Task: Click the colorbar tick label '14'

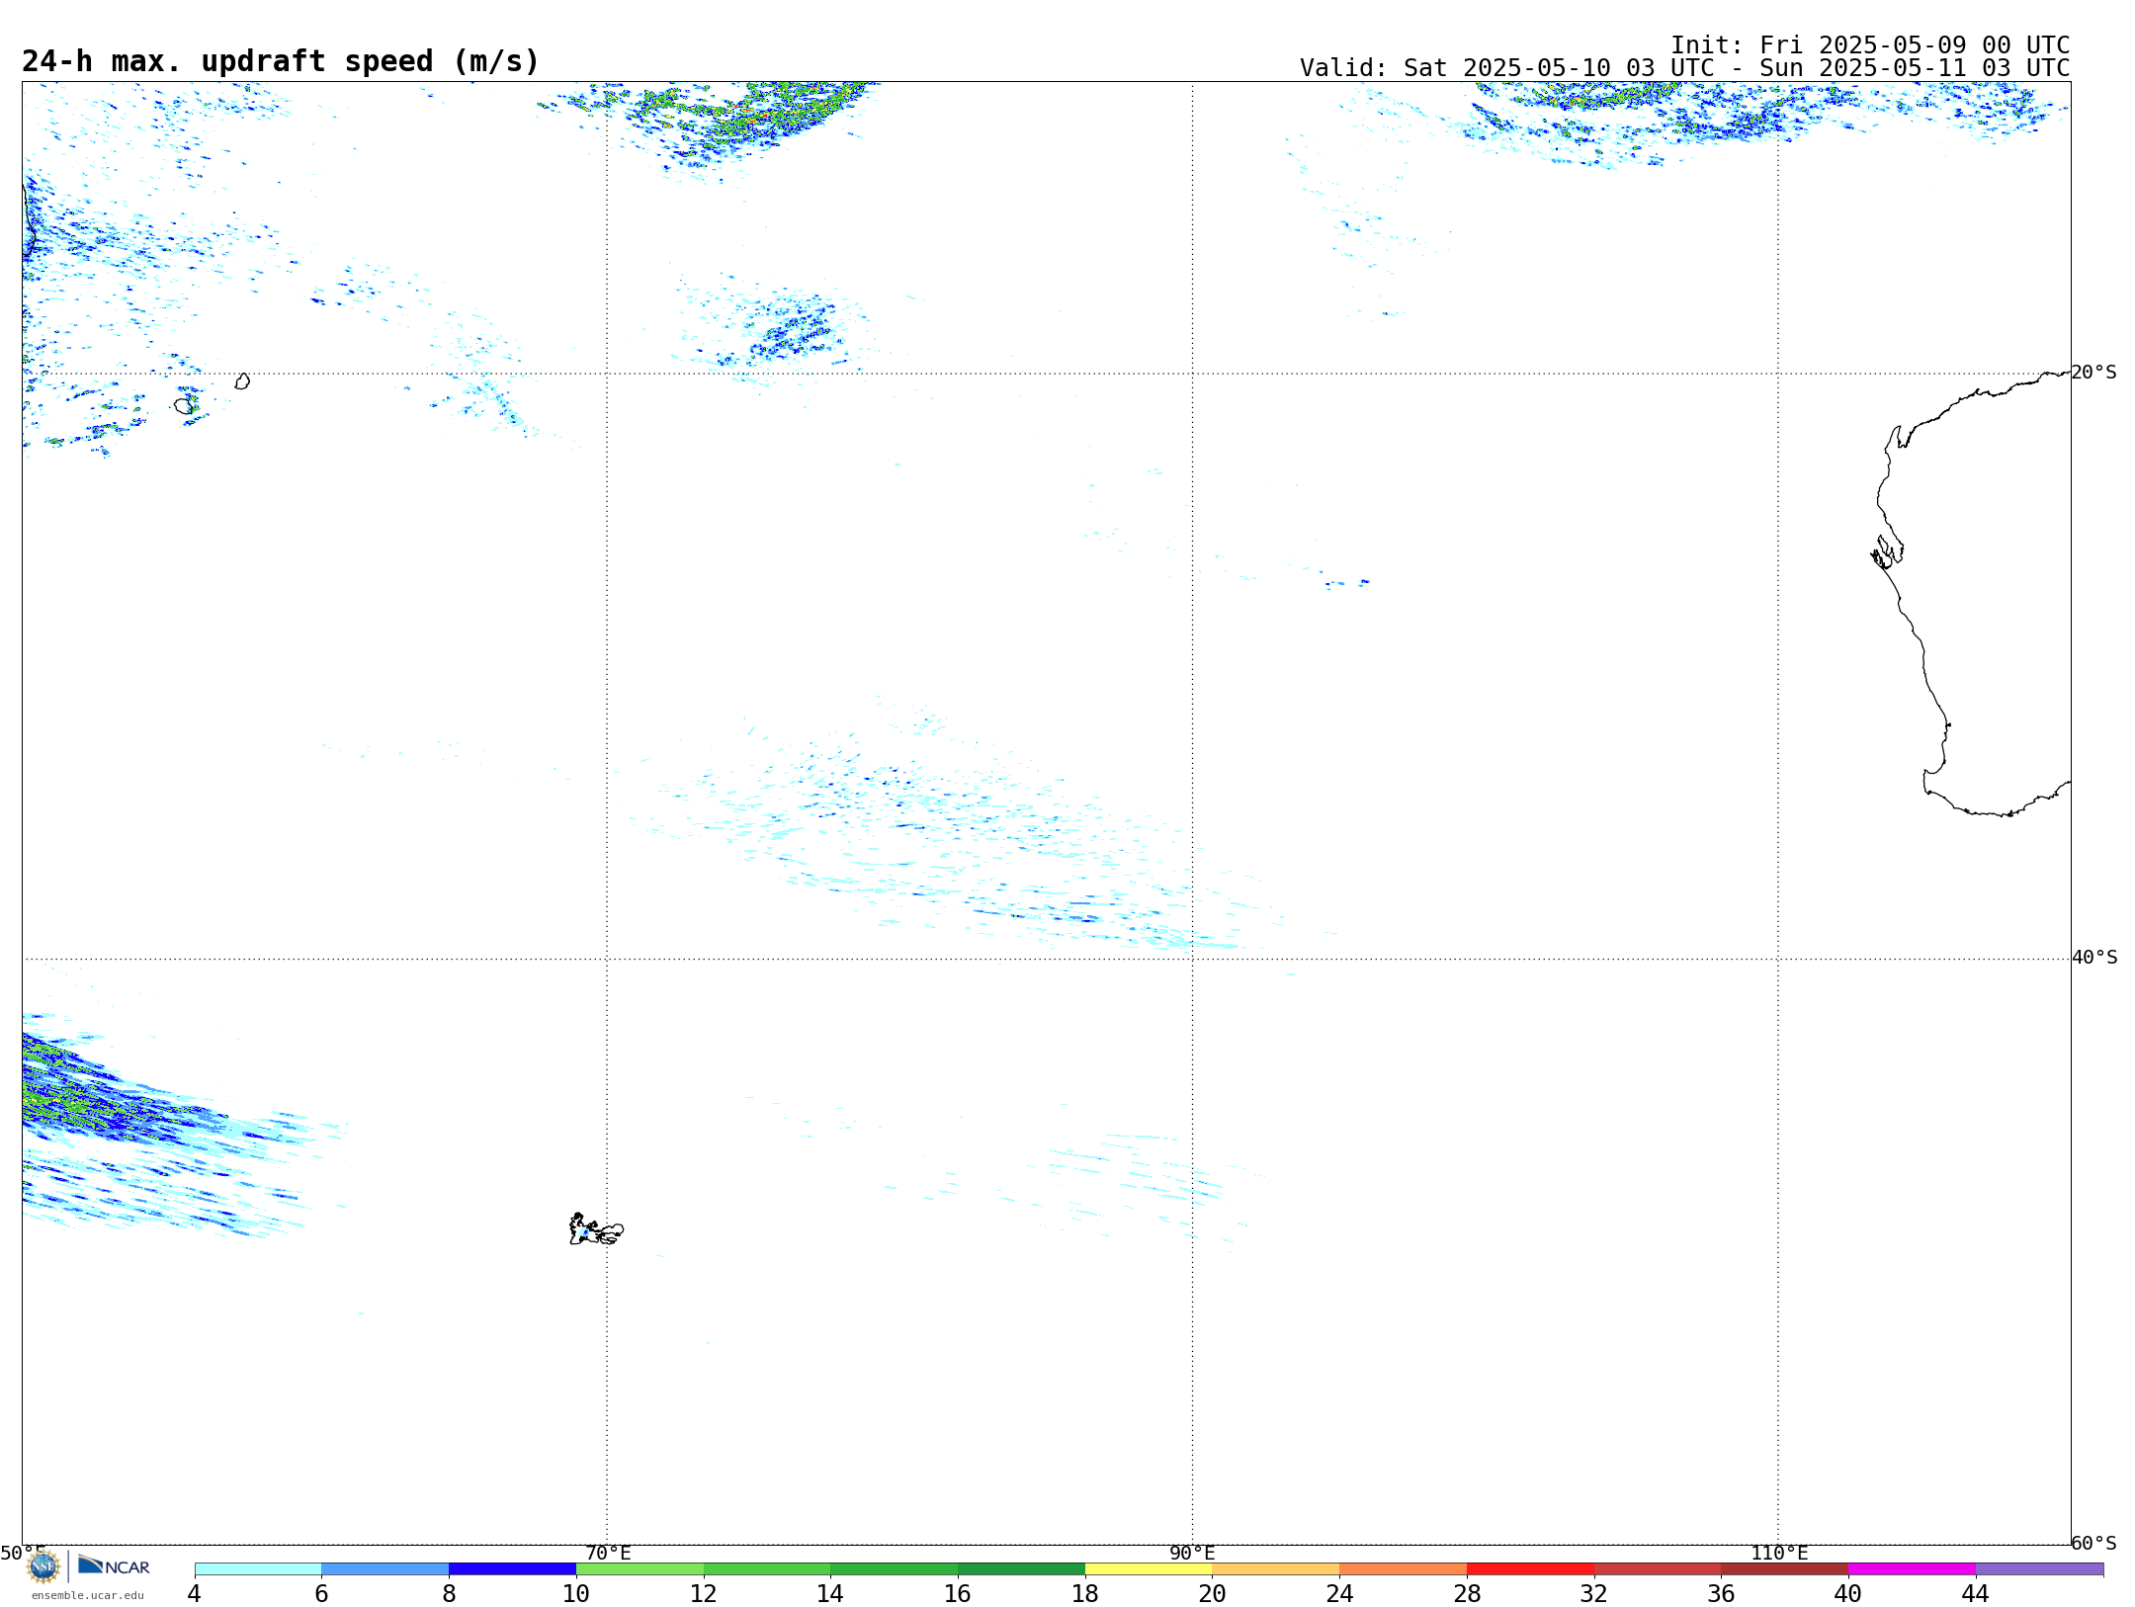Action: tap(830, 1593)
